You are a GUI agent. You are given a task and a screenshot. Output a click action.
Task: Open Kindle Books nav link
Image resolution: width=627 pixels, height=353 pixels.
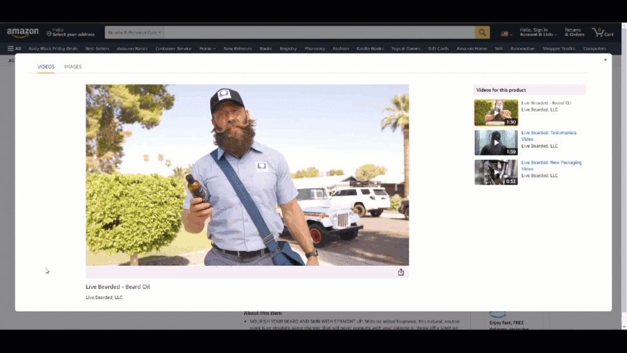[x=370, y=48]
